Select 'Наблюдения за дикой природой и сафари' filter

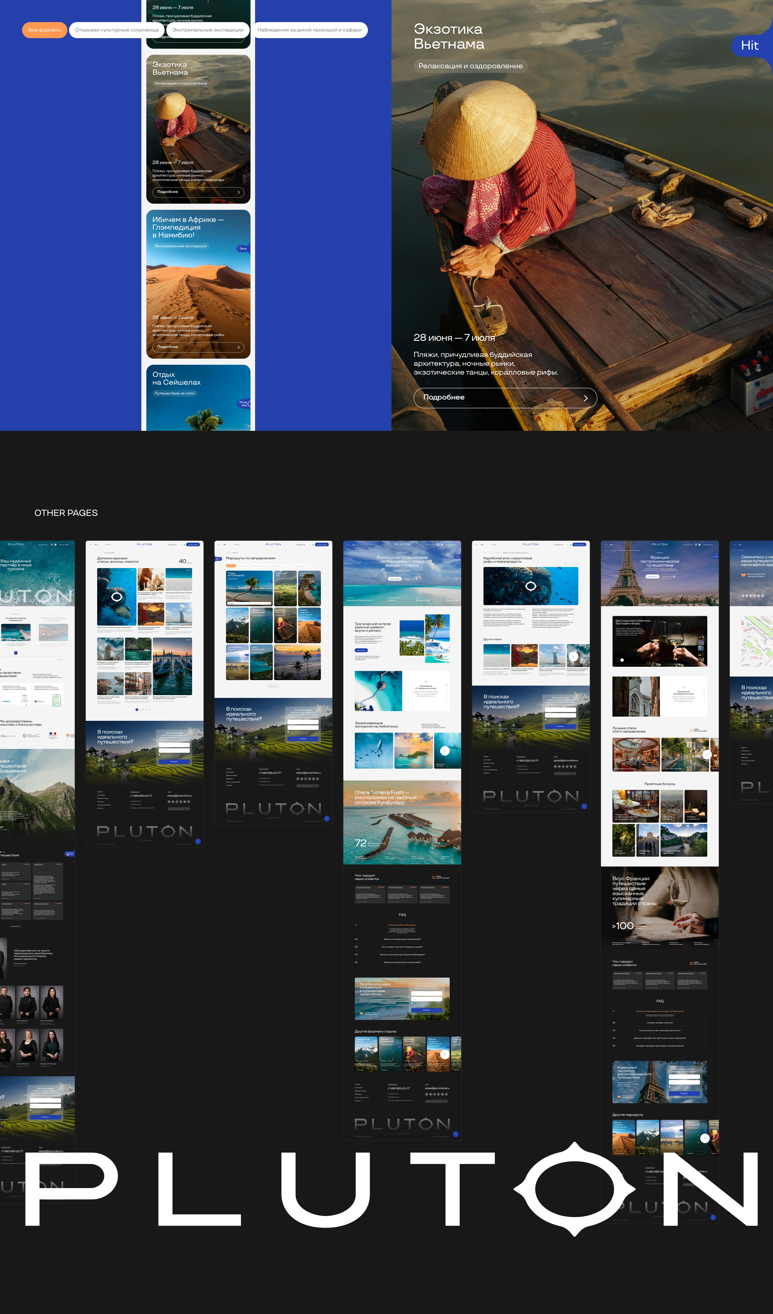[x=310, y=30]
